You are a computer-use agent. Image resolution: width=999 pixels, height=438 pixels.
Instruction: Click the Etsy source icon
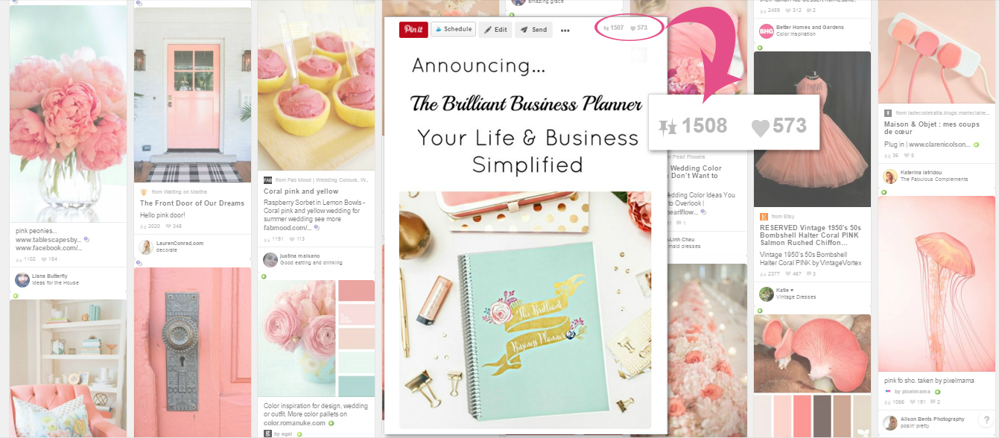764,216
